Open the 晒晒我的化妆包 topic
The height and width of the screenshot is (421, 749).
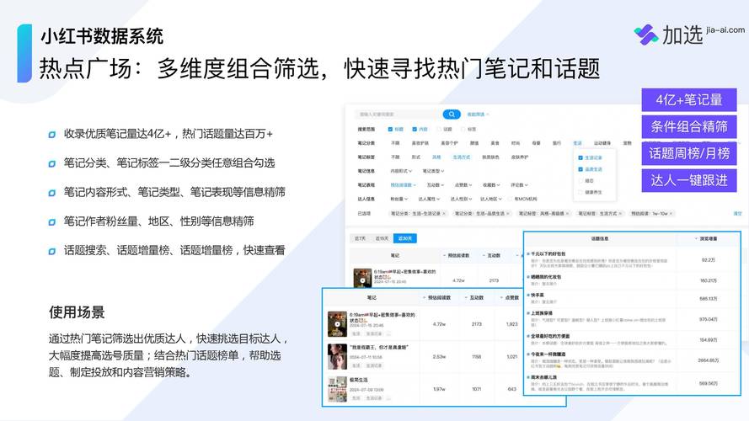click(x=545, y=277)
